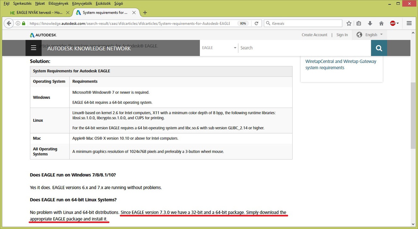Image resolution: width=418 pixels, height=229 pixels.
Task: Click 'Does EAGLE run on 64-bit Linux Systems?' heading
Action: pos(73,200)
